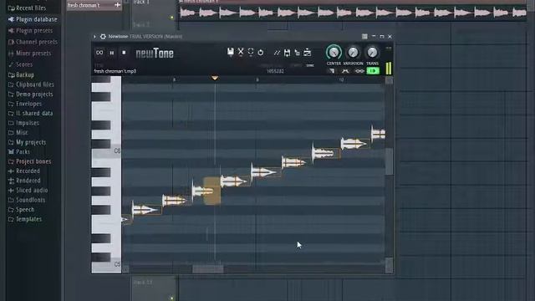
Task: Expand Plugin presets folder
Action: tap(31, 30)
